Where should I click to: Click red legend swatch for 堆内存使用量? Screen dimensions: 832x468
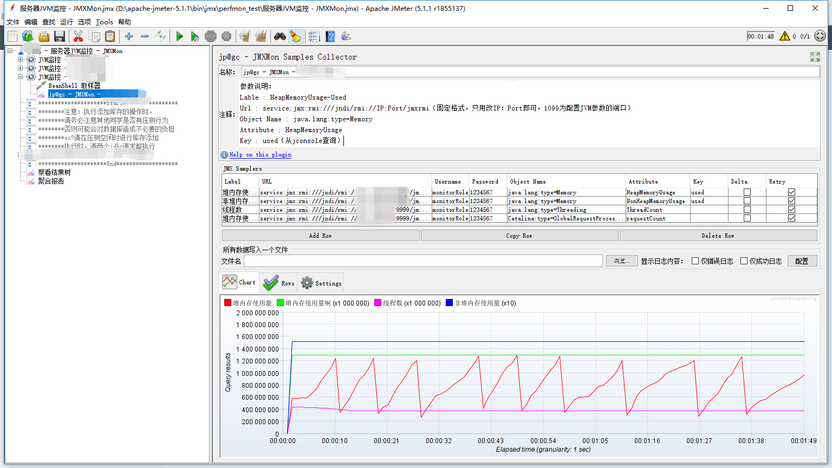[x=227, y=303]
